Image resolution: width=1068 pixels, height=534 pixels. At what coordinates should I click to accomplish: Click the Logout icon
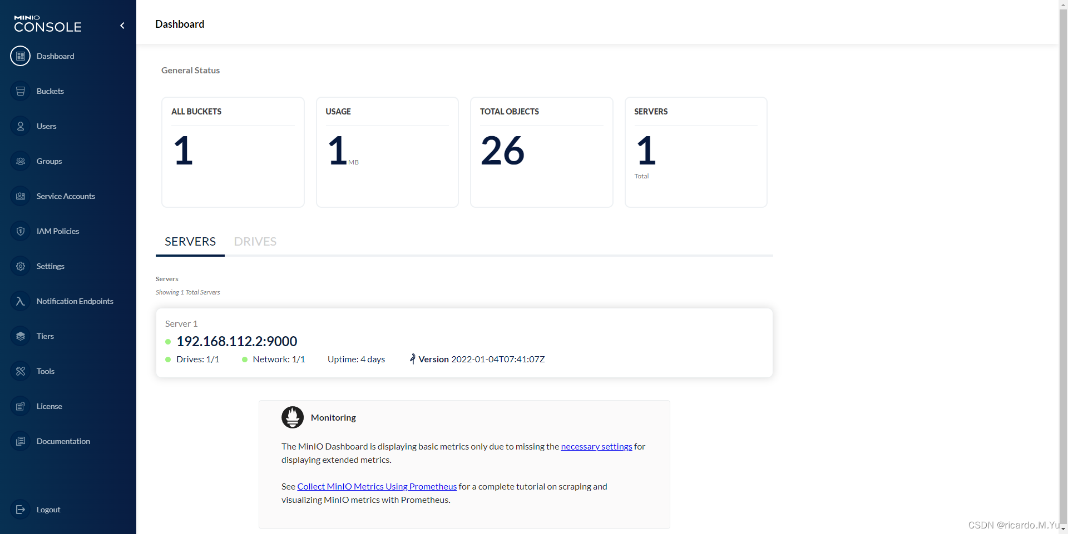(20, 509)
